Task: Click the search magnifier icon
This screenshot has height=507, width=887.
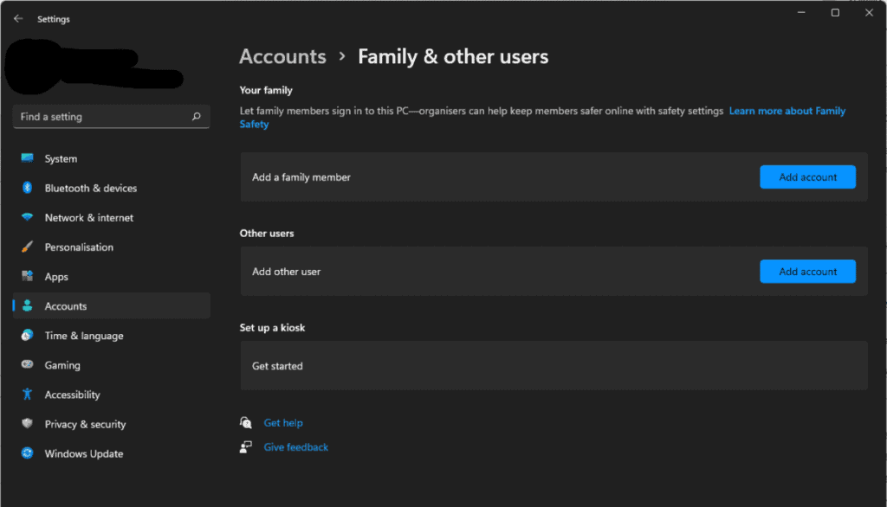Action: tap(197, 117)
